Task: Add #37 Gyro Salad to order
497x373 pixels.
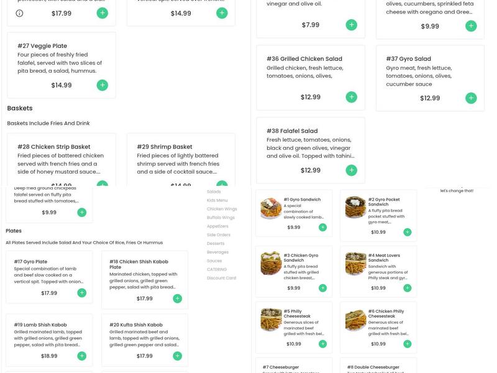Action: [x=471, y=98]
